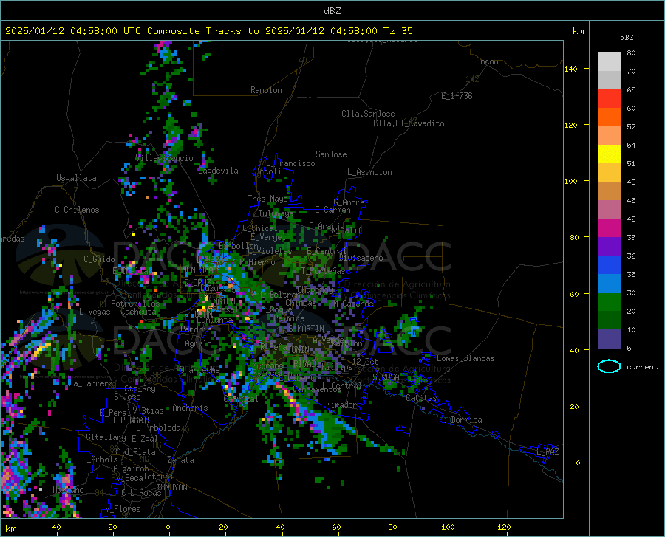Click the Lomas_Blancas label
Image resolution: width=665 pixels, height=537 pixels.
[x=465, y=358]
